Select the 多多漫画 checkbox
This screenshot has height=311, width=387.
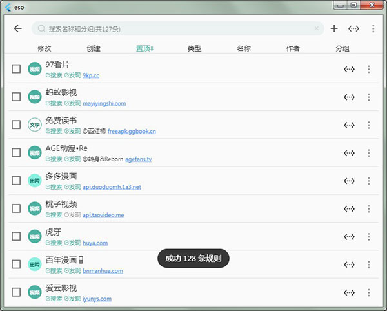point(16,181)
